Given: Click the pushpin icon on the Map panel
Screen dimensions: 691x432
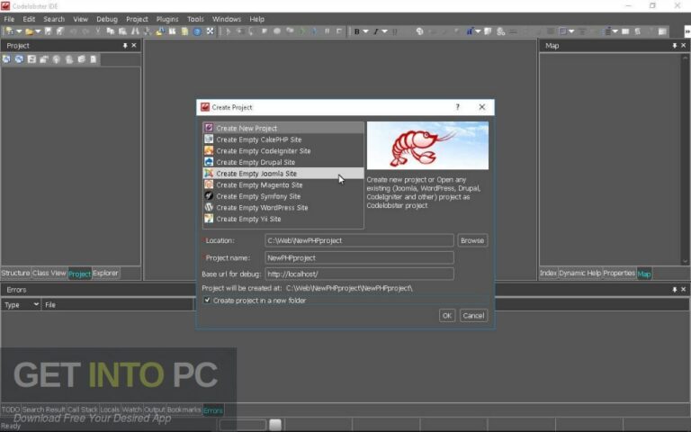Looking at the screenshot, I should [x=675, y=45].
